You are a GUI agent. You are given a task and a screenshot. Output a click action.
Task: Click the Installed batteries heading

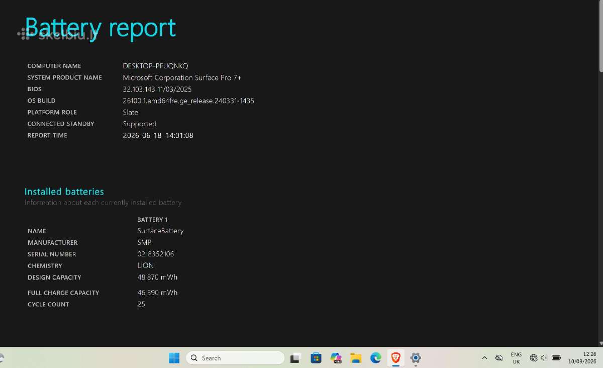(x=64, y=192)
